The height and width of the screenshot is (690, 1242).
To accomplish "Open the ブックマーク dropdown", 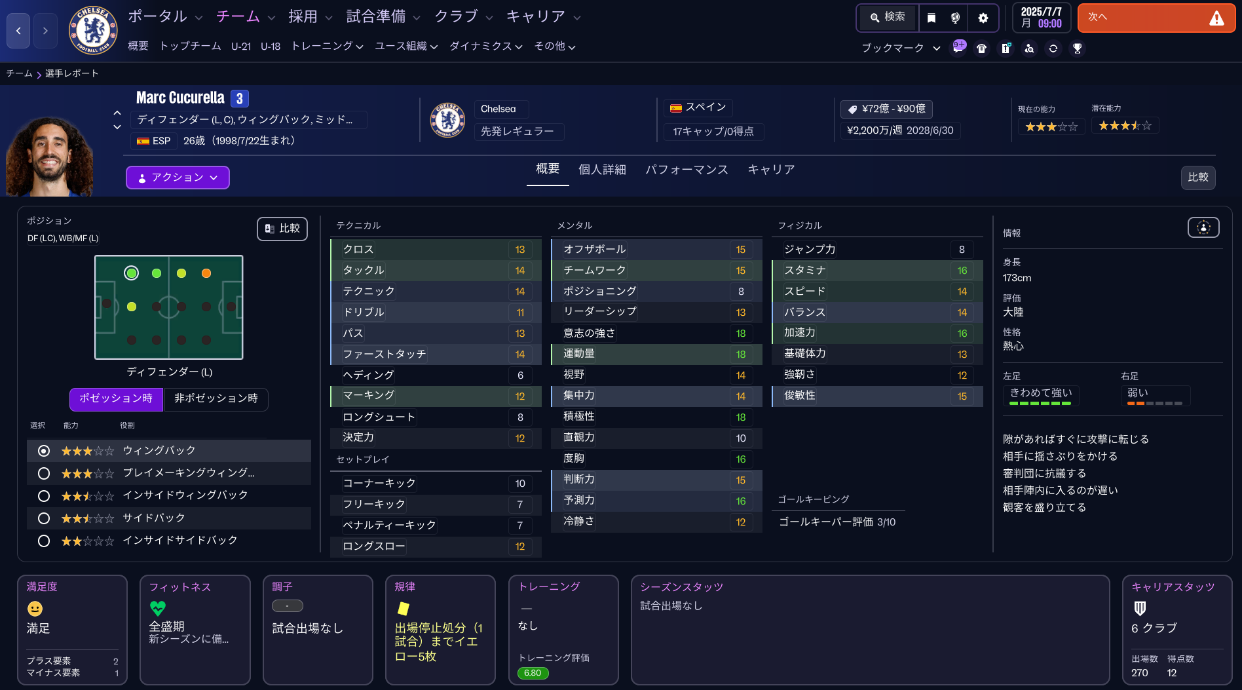I will 900,48.
